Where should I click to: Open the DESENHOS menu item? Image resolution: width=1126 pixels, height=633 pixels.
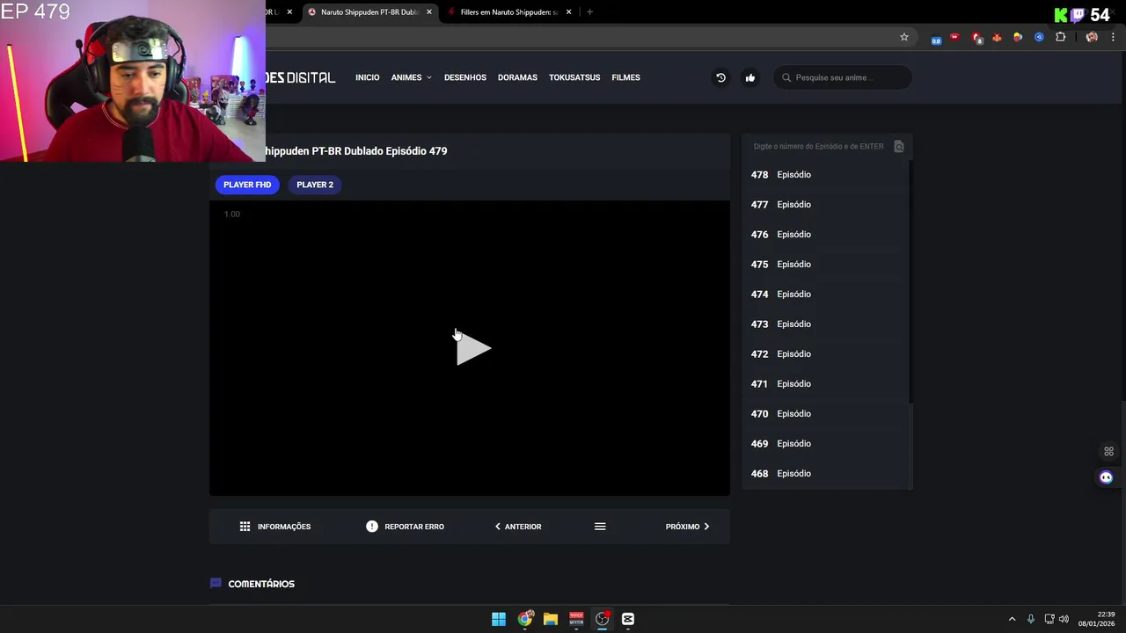tap(465, 77)
